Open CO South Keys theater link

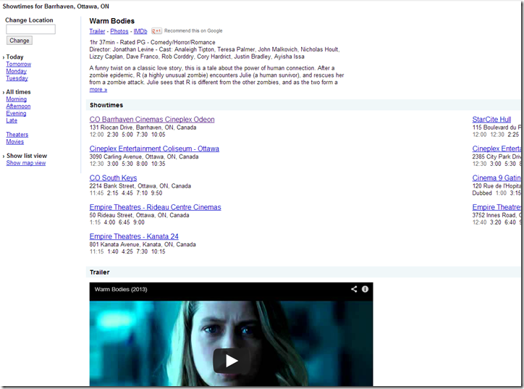pyautogui.click(x=113, y=178)
